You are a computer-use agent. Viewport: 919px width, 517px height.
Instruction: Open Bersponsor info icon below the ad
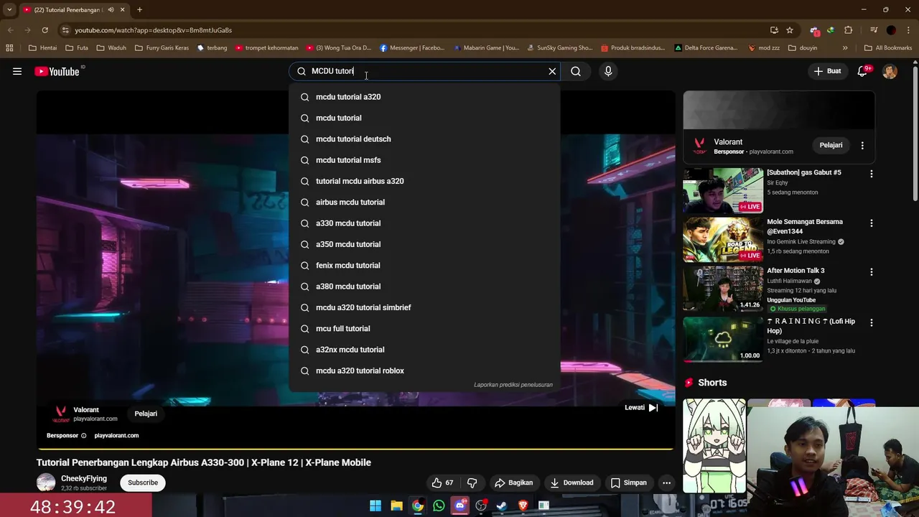[83, 436]
